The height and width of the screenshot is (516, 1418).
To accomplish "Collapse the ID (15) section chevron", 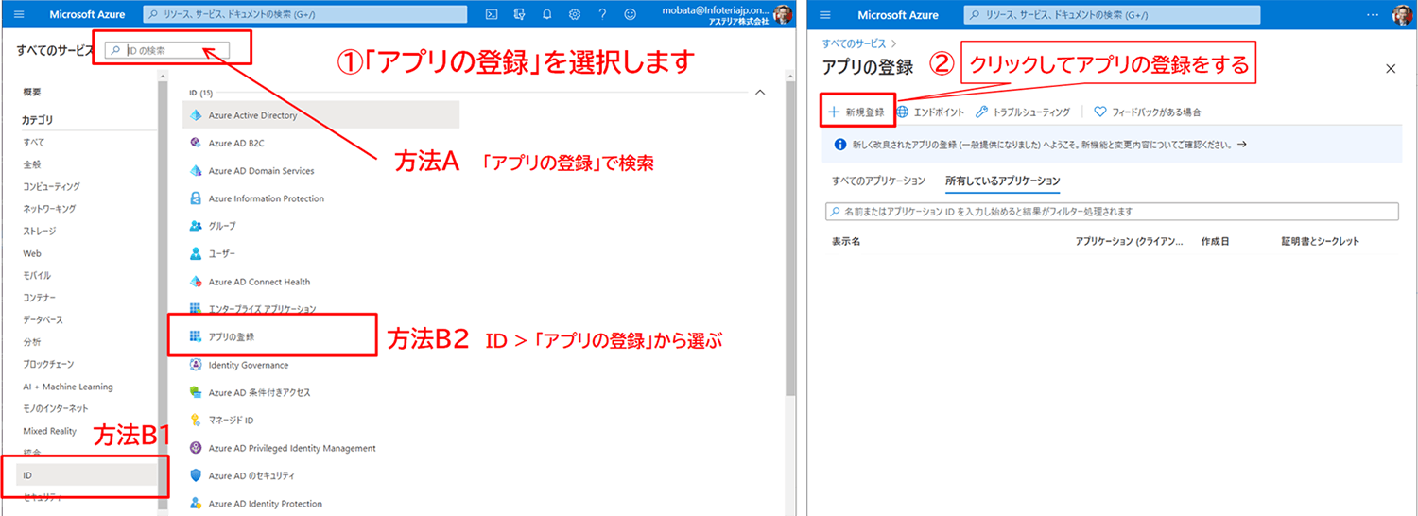I will click(759, 93).
